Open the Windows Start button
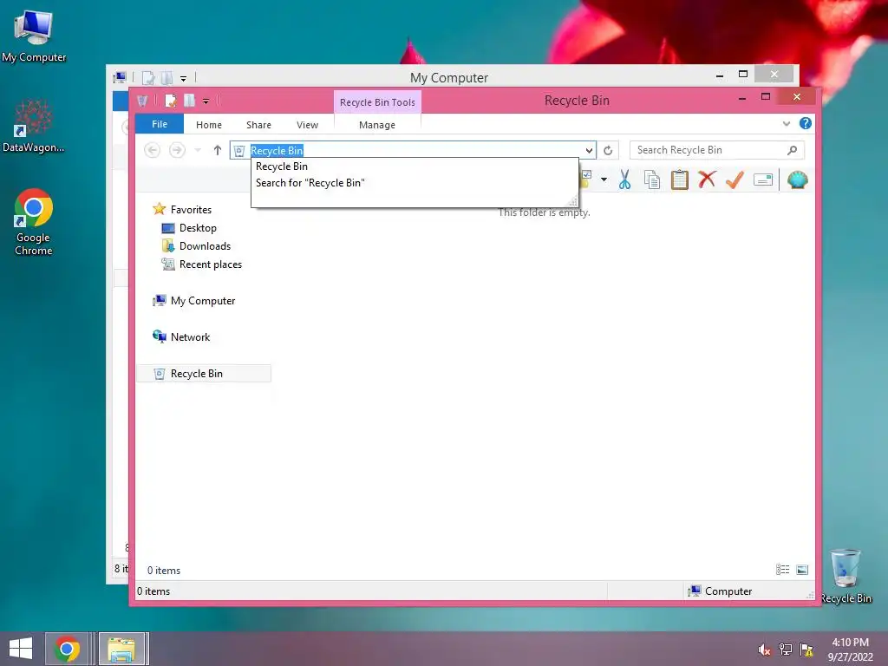The height and width of the screenshot is (666, 888). coord(21,649)
